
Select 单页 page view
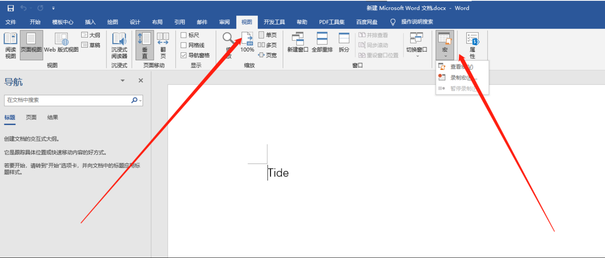(x=268, y=35)
